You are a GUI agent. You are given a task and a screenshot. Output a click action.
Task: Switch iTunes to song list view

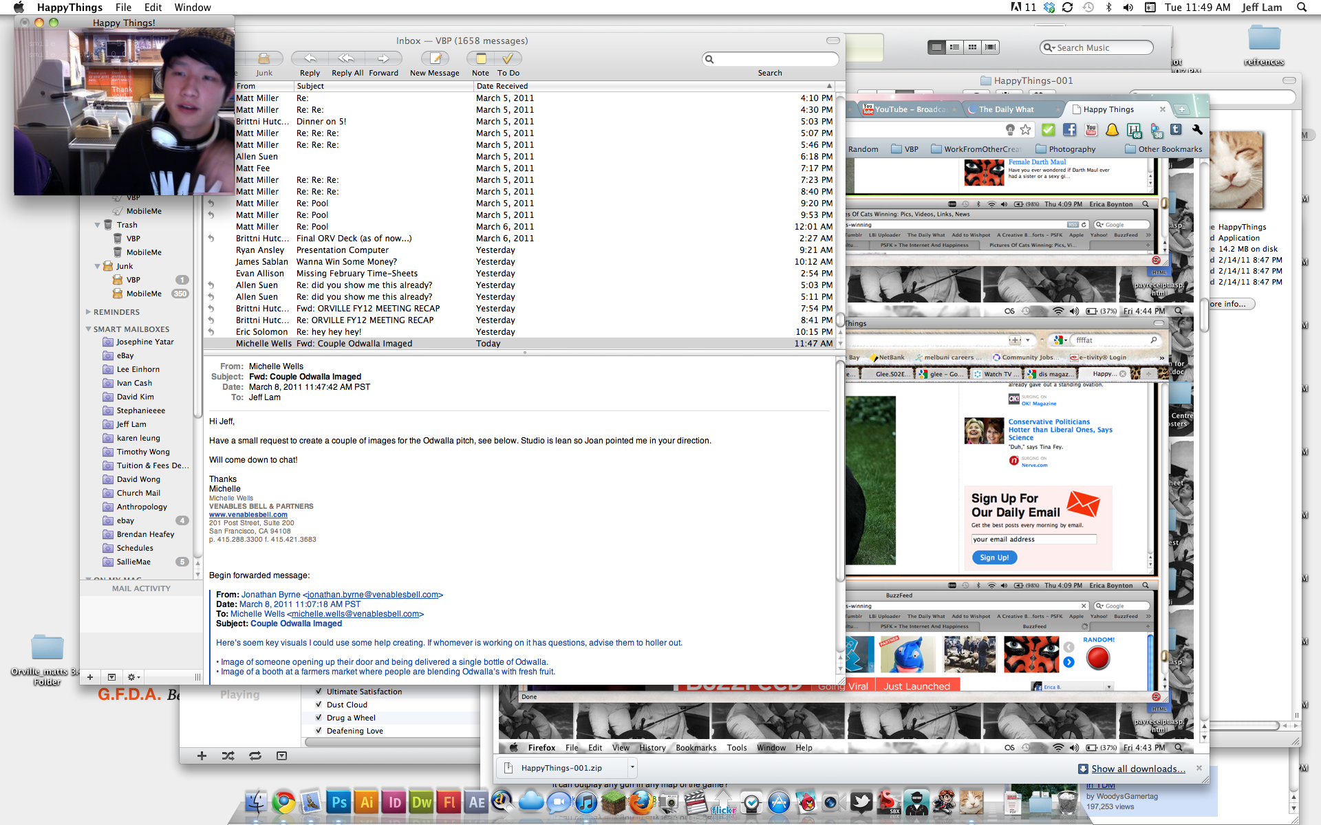936,47
